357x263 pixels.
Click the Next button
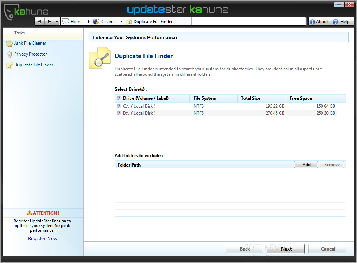click(286, 249)
